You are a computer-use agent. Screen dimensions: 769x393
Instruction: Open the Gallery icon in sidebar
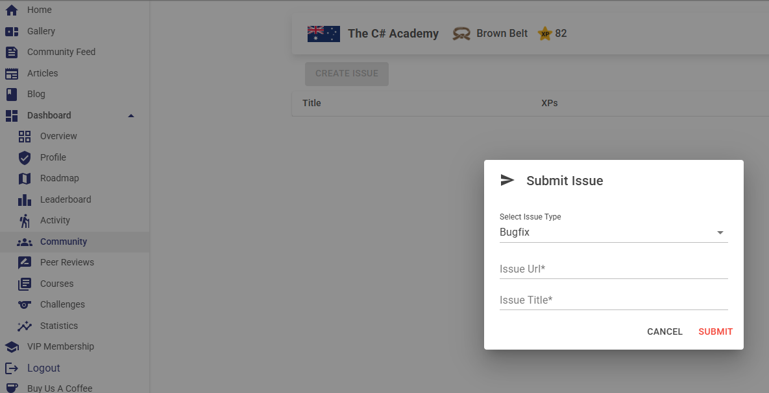point(11,31)
